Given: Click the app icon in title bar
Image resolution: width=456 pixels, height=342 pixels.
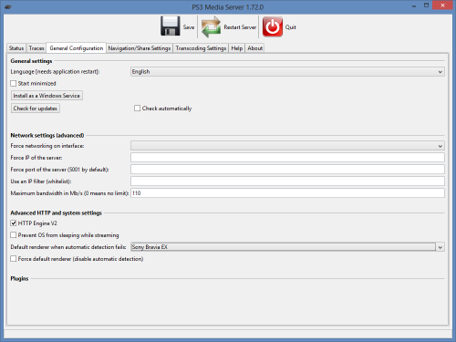Looking at the screenshot, I should (x=8, y=6).
